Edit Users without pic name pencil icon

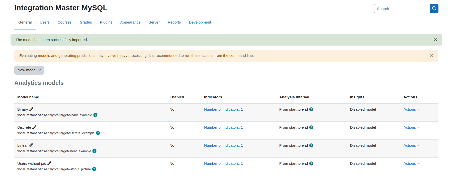pyautogui.click(x=49, y=163)
